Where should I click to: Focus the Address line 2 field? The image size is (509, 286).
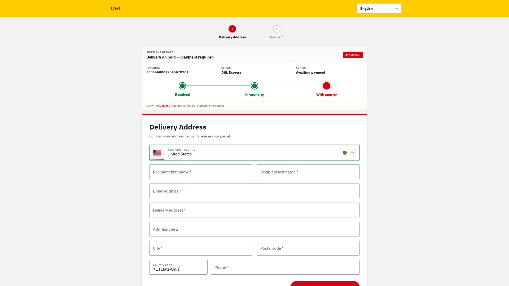(254, 229)
